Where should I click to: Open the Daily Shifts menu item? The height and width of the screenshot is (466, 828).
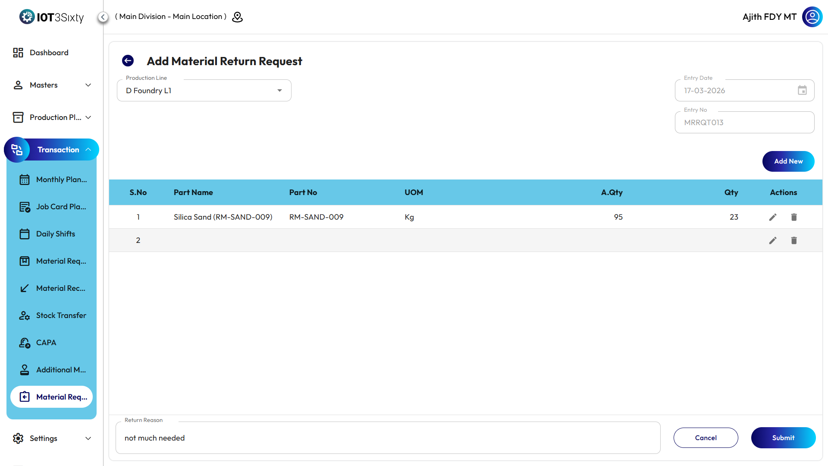tap(55, 234)
